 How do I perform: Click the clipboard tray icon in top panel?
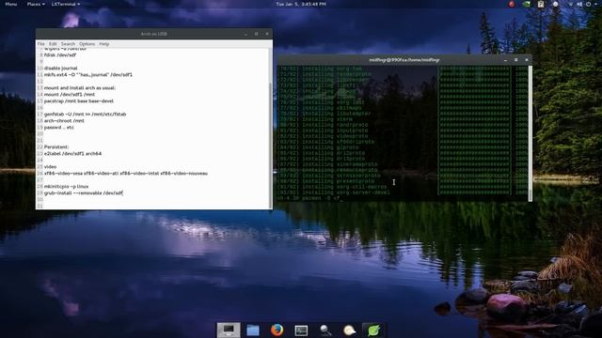(541, 4)
